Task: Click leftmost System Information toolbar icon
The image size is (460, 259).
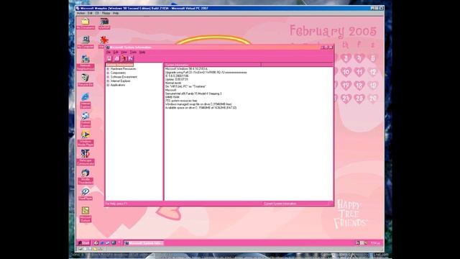Action: click(x=109, y=59)
